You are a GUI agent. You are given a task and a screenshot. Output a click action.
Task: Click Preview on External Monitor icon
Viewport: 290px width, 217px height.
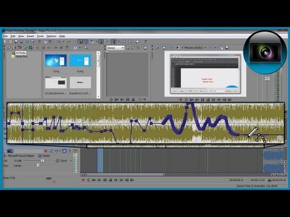click(x=164, y=48)
